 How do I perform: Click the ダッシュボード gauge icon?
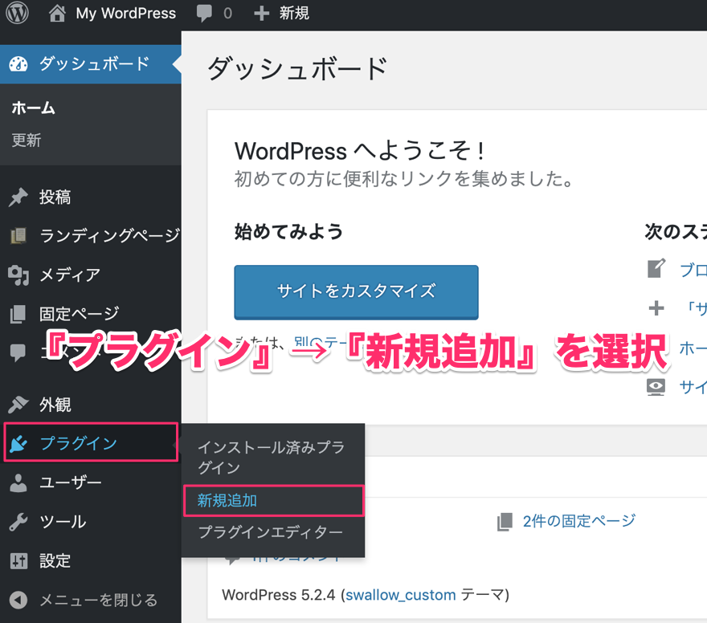18,62
